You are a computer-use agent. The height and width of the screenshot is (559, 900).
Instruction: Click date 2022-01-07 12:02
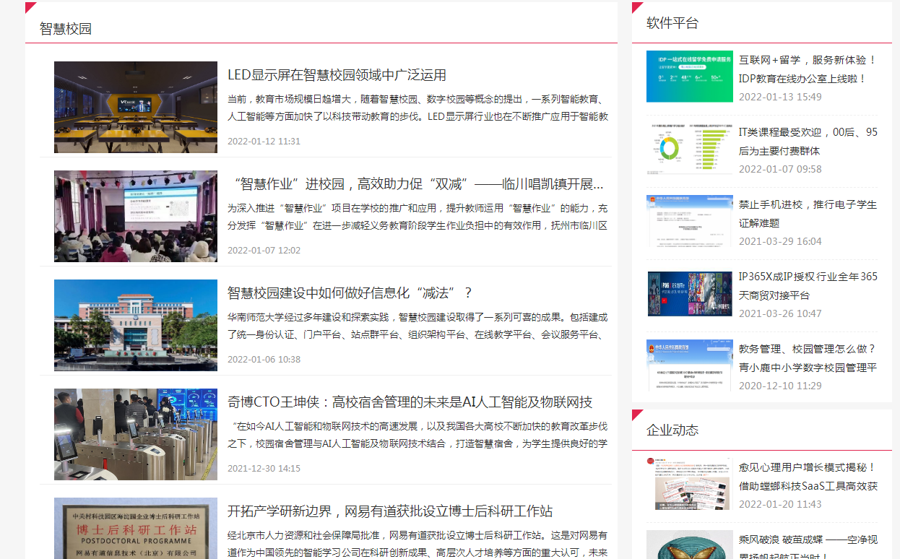click(264, 251)
